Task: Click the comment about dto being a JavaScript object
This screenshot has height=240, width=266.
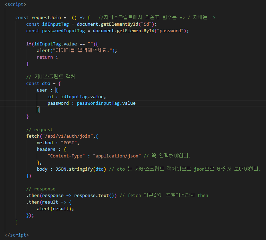Action: [185, 169]
